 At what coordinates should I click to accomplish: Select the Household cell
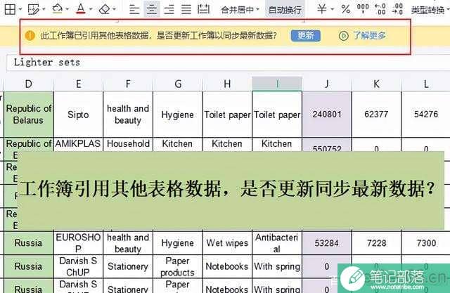point(128,145)
